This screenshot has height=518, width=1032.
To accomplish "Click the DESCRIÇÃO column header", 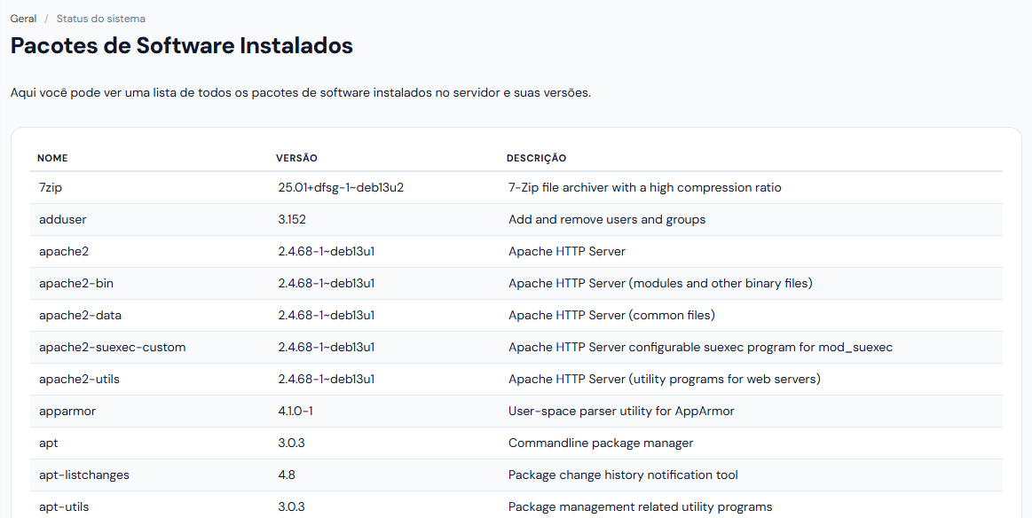I will point(536,158).
